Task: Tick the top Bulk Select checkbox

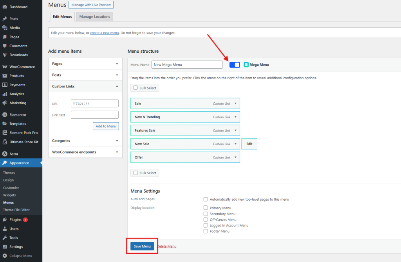Action: point(135,88)
